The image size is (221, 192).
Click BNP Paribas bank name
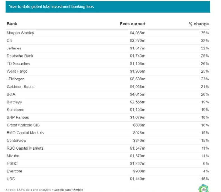pos(18,117)
